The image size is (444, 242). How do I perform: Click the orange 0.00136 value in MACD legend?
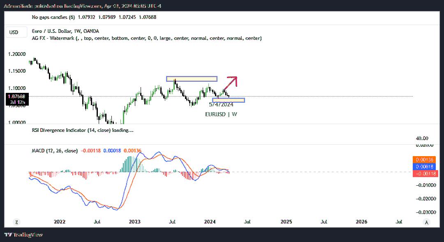point(132,150)
